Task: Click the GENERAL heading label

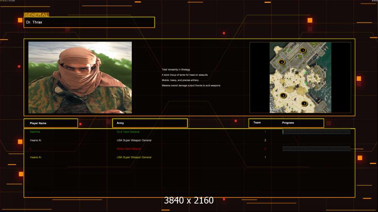Action: point(37,14)
